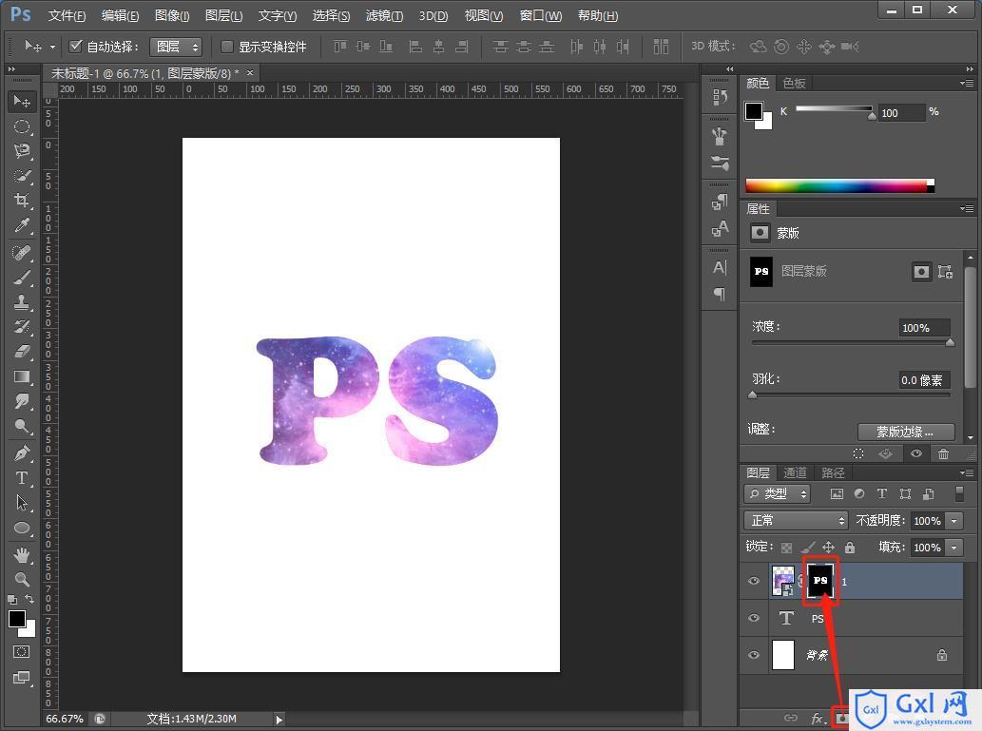The image size is (982, 731).
Task: Click the select pixel mask button
Action: click(x=921, y=272)
